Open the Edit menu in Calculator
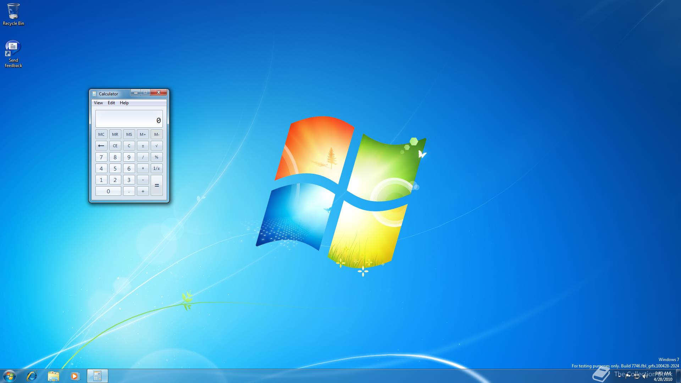The height and width of the screenshot is (383, 681). [x=111, y=103]
